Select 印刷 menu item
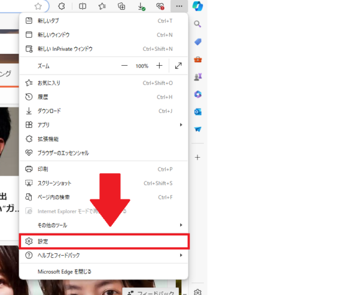 tap(104, 169)
